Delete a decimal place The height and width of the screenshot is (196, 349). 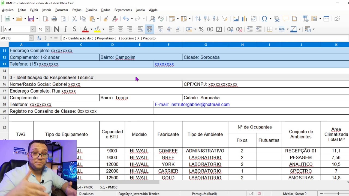(239, 29)
